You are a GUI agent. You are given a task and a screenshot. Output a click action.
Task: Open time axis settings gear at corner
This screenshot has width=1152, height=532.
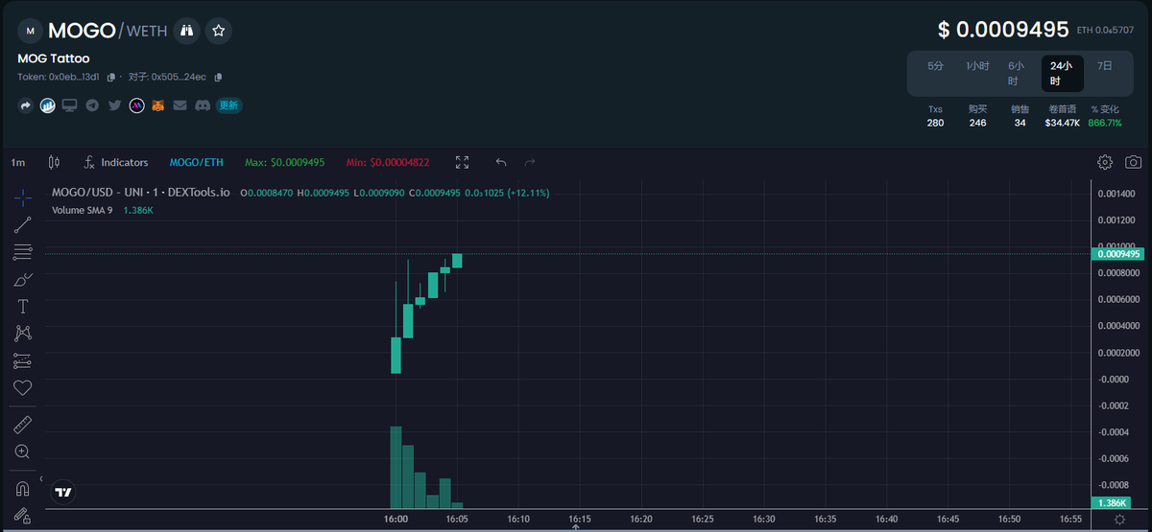point(1119,519)
